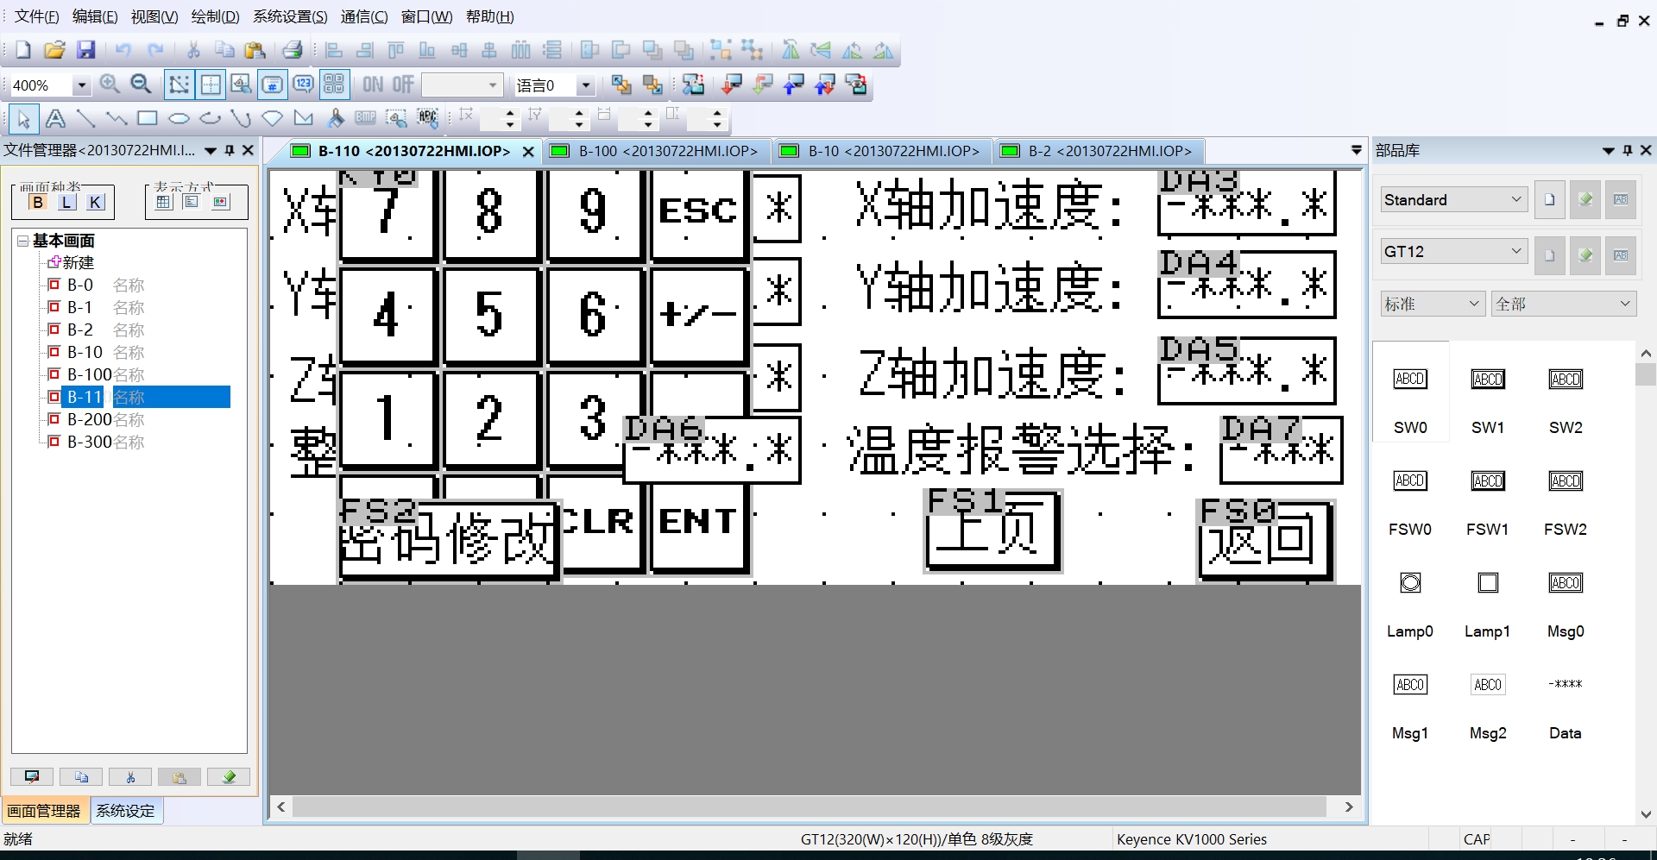Open the 绘制(D) menu
Screen dimensions: 1657x860
point(215,16)
